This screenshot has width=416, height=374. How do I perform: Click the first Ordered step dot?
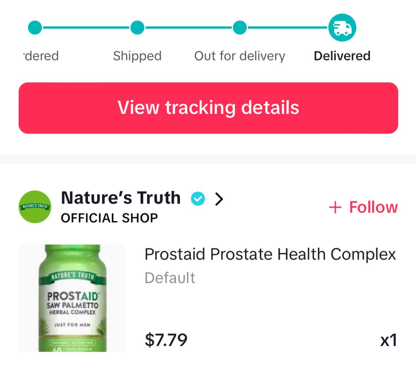35,27
